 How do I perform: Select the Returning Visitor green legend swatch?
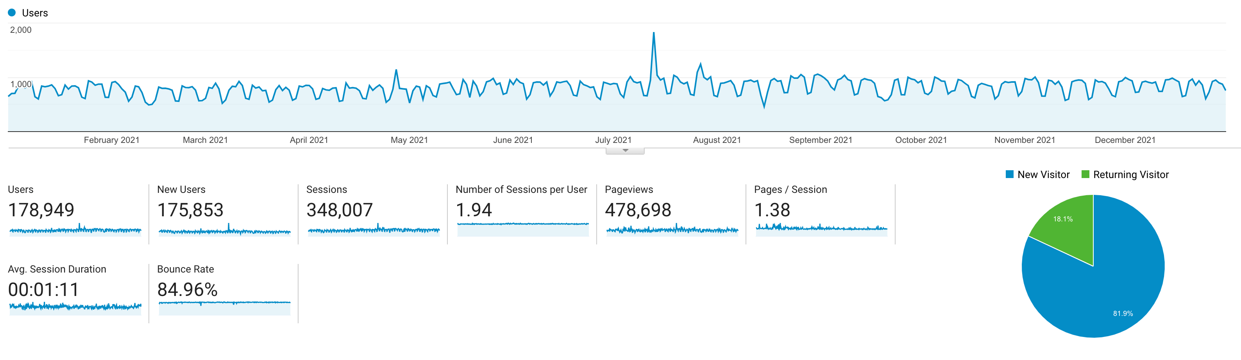(x=1085, y=175)
